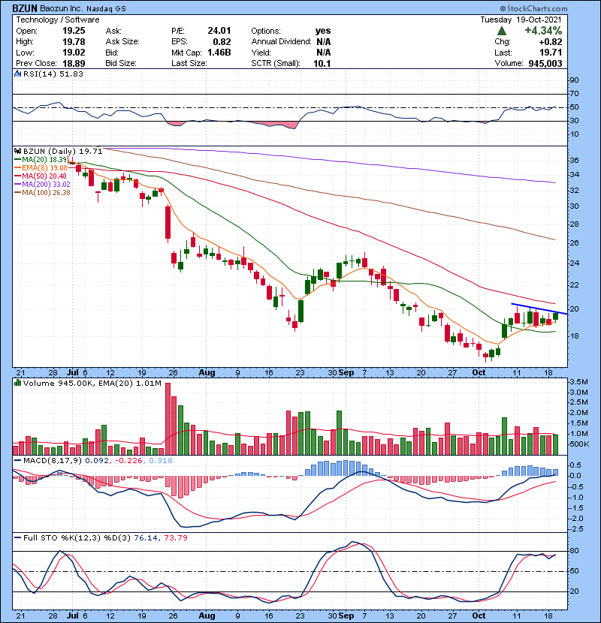Click the green up-triangle next to +4.34%
This screenshot has height=623, width=601.
point(502,31)
